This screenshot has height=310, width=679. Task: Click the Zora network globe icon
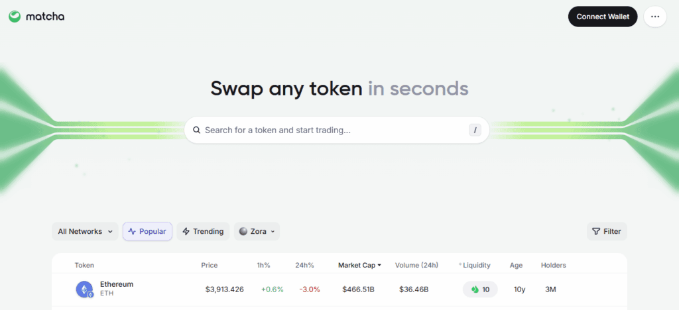tap(243, 231)
